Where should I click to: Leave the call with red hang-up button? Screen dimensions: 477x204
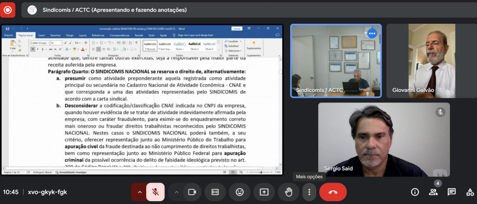pos(333,192)
